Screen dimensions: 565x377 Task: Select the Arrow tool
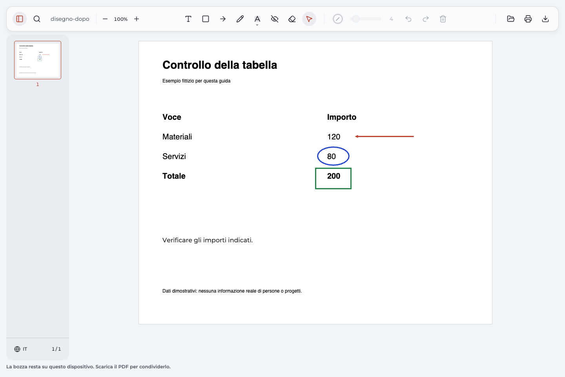[223, 19]
